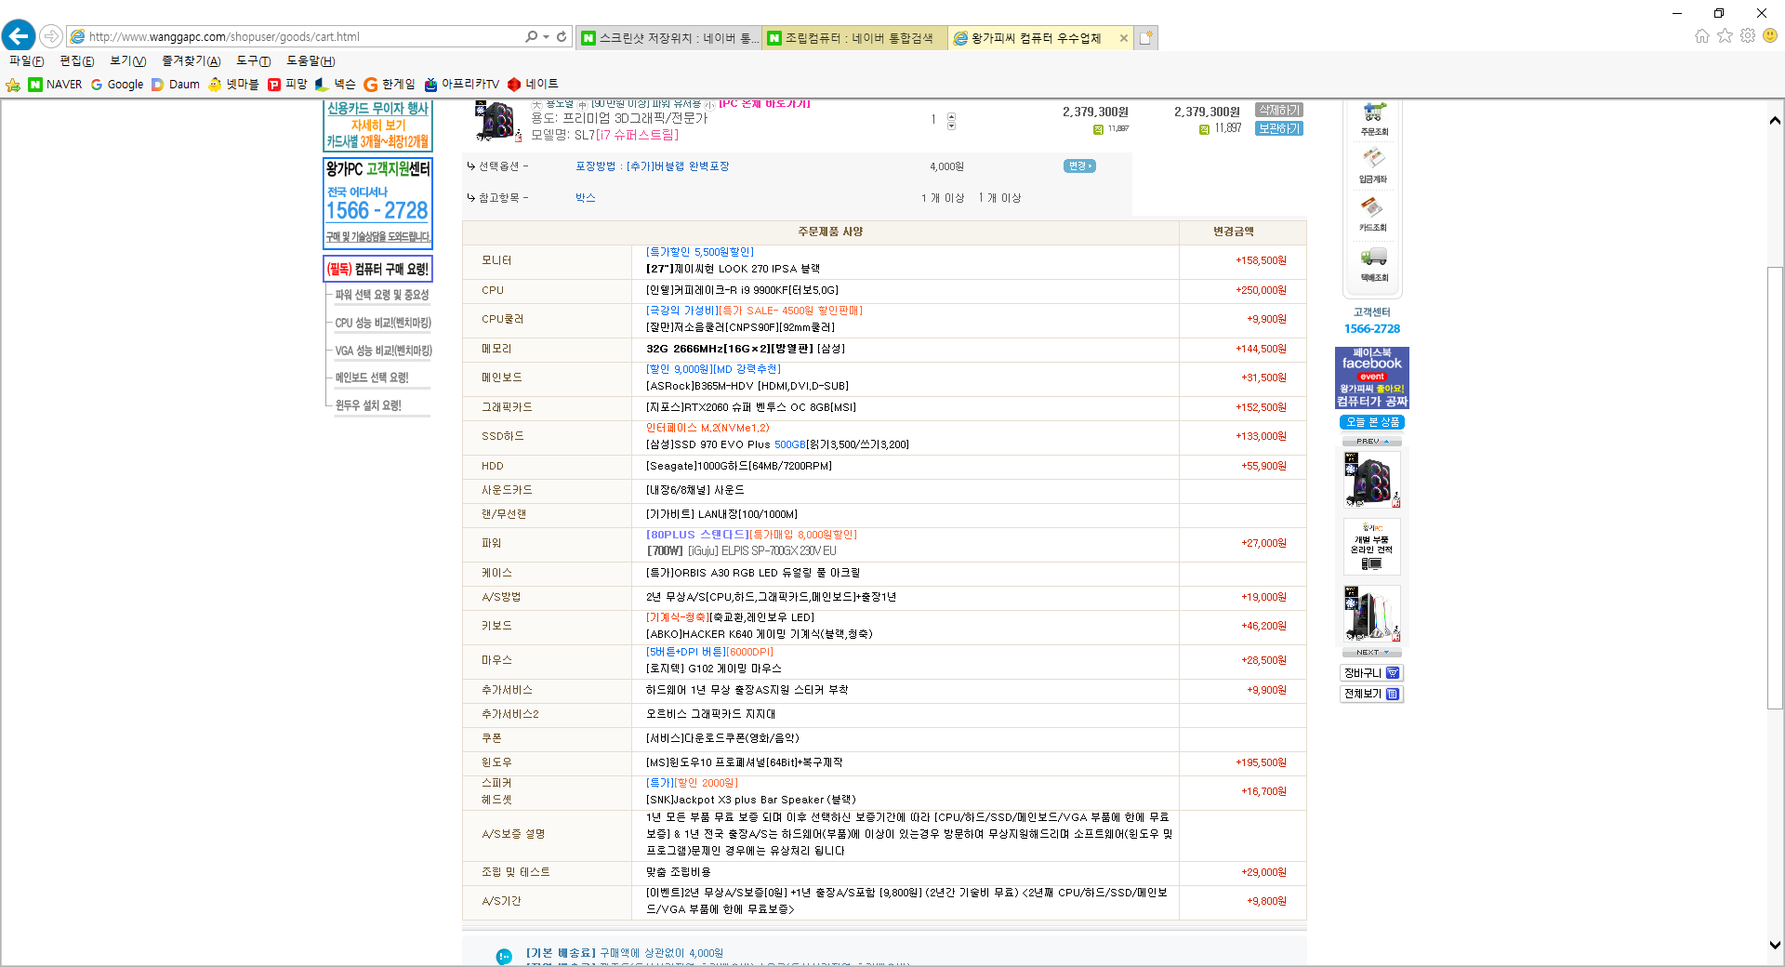
Task: Show next viewed products with NEXT
Action: pos(1371,653)
